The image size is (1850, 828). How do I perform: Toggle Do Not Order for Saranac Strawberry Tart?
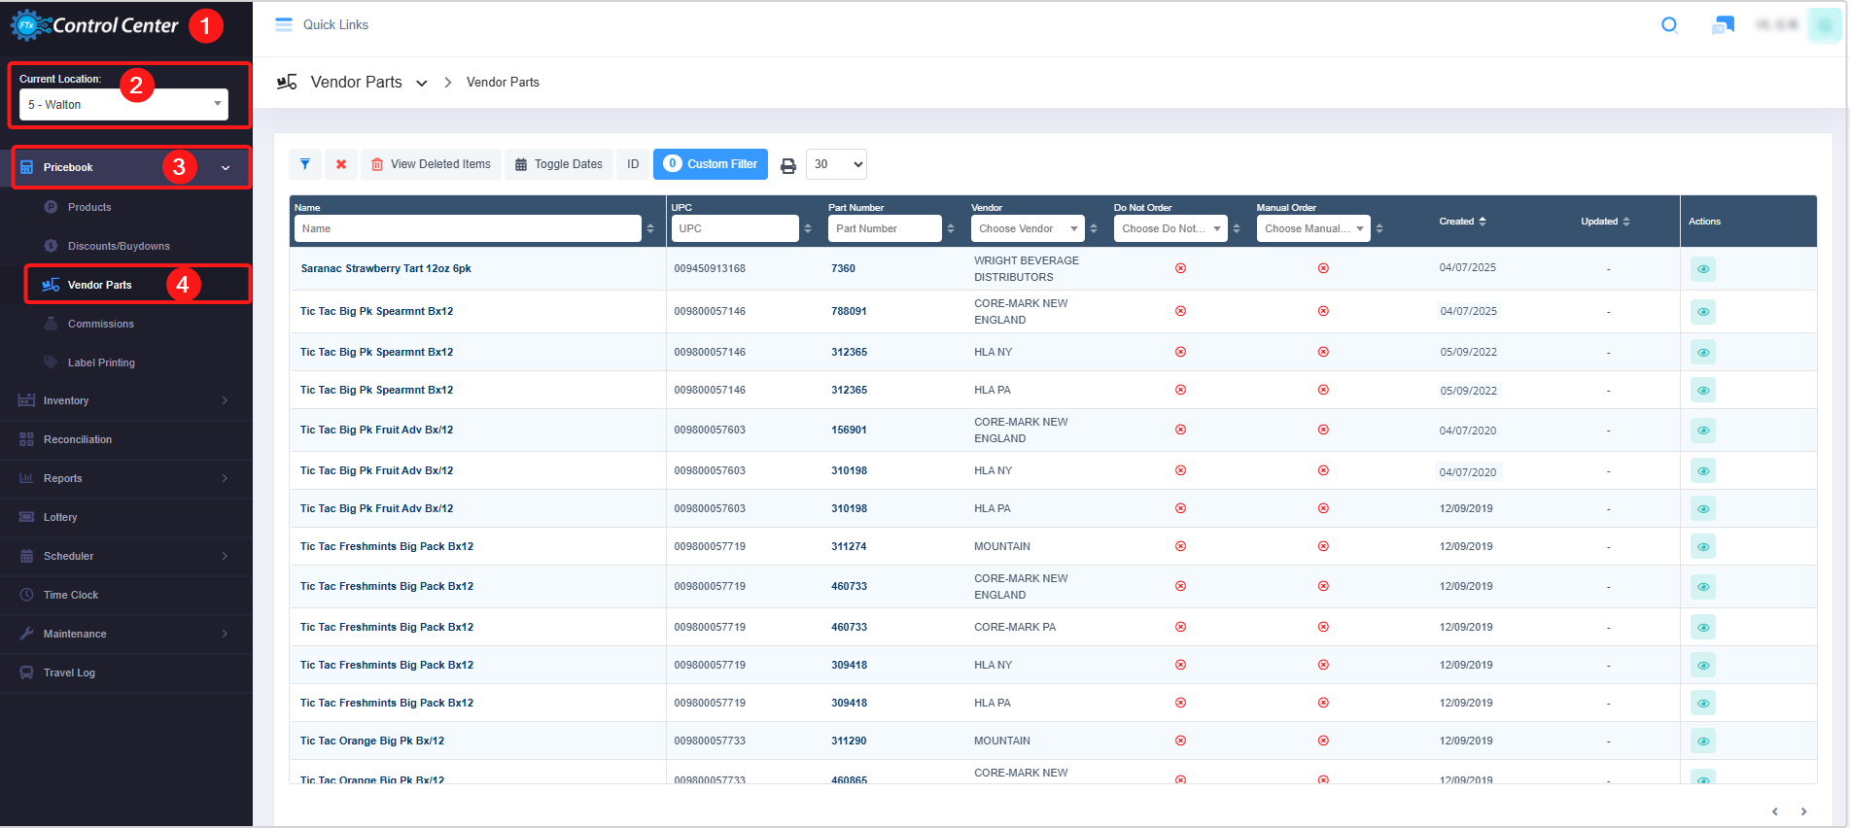click(x=1180, y=268)
